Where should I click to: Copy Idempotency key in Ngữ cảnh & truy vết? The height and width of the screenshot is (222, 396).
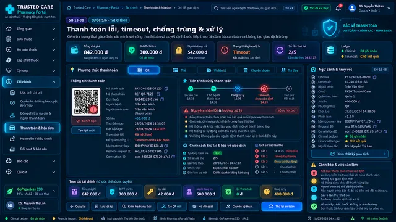[379, 121]
